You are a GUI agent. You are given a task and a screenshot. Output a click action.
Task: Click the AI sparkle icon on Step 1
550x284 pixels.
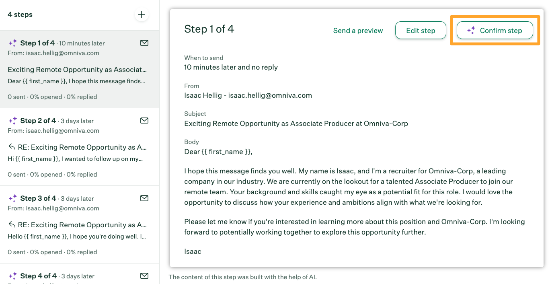(x=12, y=43)
